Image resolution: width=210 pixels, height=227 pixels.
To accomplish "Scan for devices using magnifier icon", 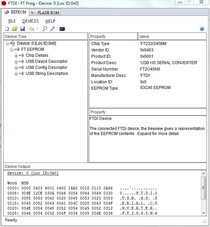I will coord(45,29).
